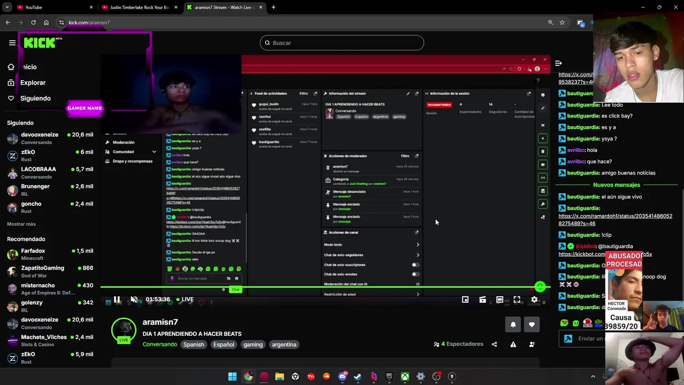Open a new browser tab
The image size is (684, 385).
coord(274,7)
